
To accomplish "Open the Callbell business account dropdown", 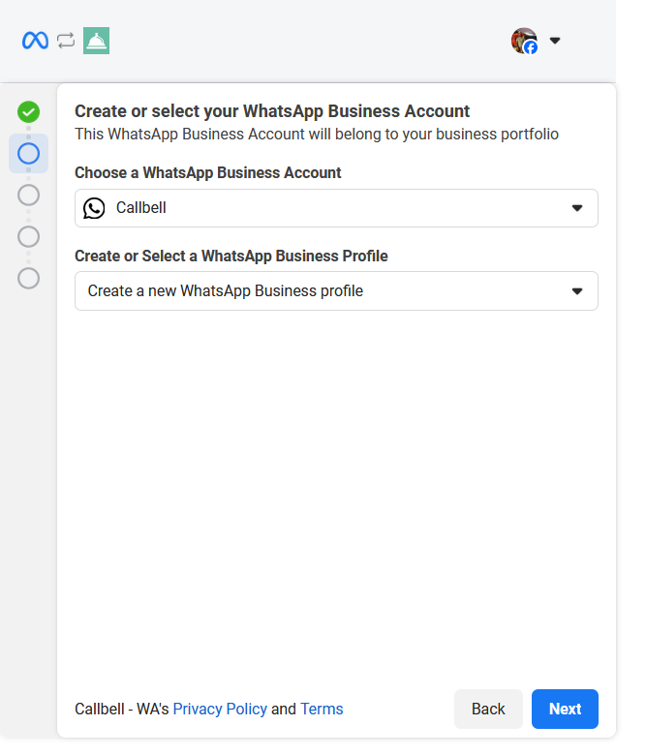I will click(x=336, y=208).
